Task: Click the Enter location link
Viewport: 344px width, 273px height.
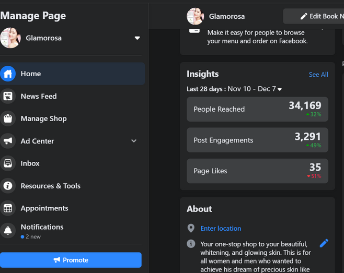Action: [221, 228]
